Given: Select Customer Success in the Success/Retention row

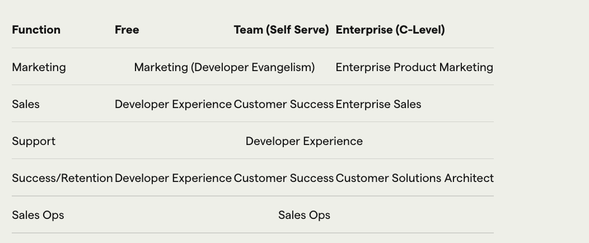Looking at the screenshot, I should coord(283,178).
